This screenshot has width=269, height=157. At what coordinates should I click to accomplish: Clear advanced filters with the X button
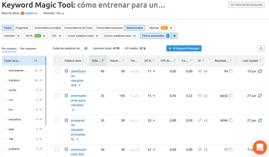coord(174,36)
